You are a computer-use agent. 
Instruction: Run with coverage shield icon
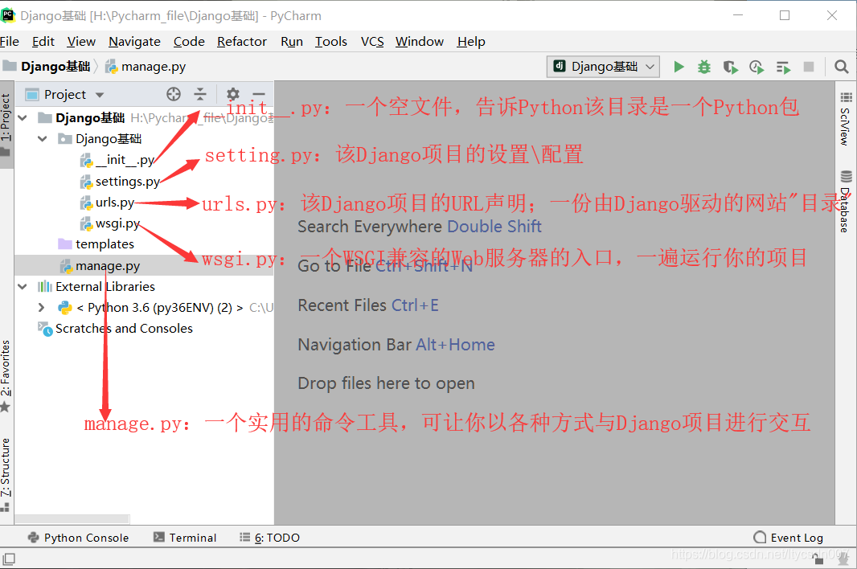coord(730,67)
